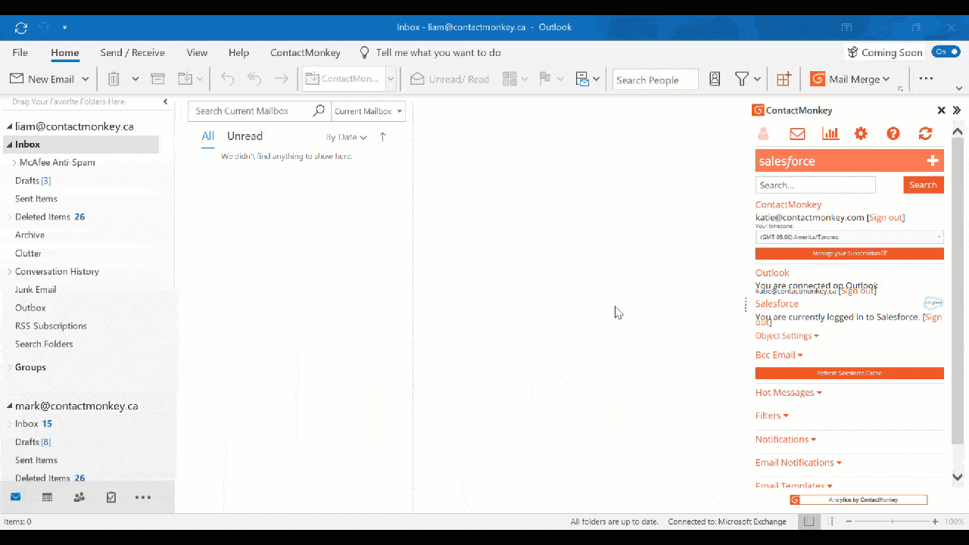Open the View ribbon tab
The height and width of the screenshot is (545, 969).
pos(197,53)
